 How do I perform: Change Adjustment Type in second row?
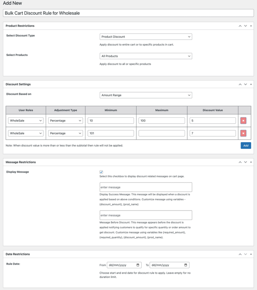click(65, 133)
